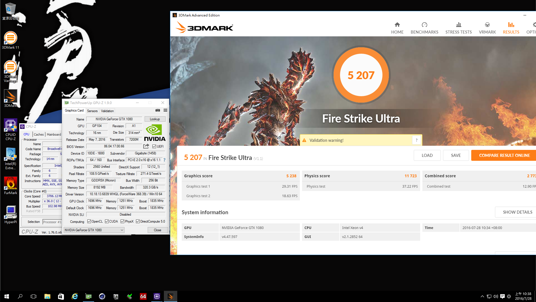Image resolution: width=536 pixels, height=302 pixels.
Task: Click the Validation warning banner
Action: pos(361,140)
